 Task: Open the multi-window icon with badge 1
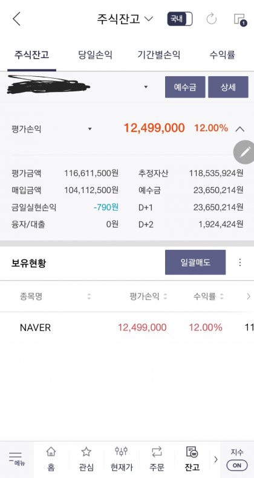point(240,19)
